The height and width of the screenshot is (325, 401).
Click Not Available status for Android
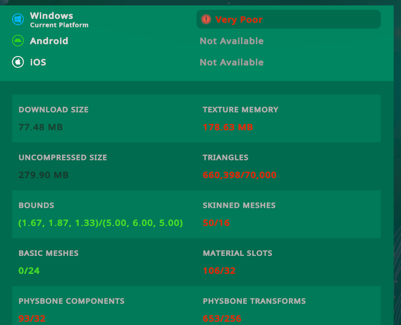231,41
